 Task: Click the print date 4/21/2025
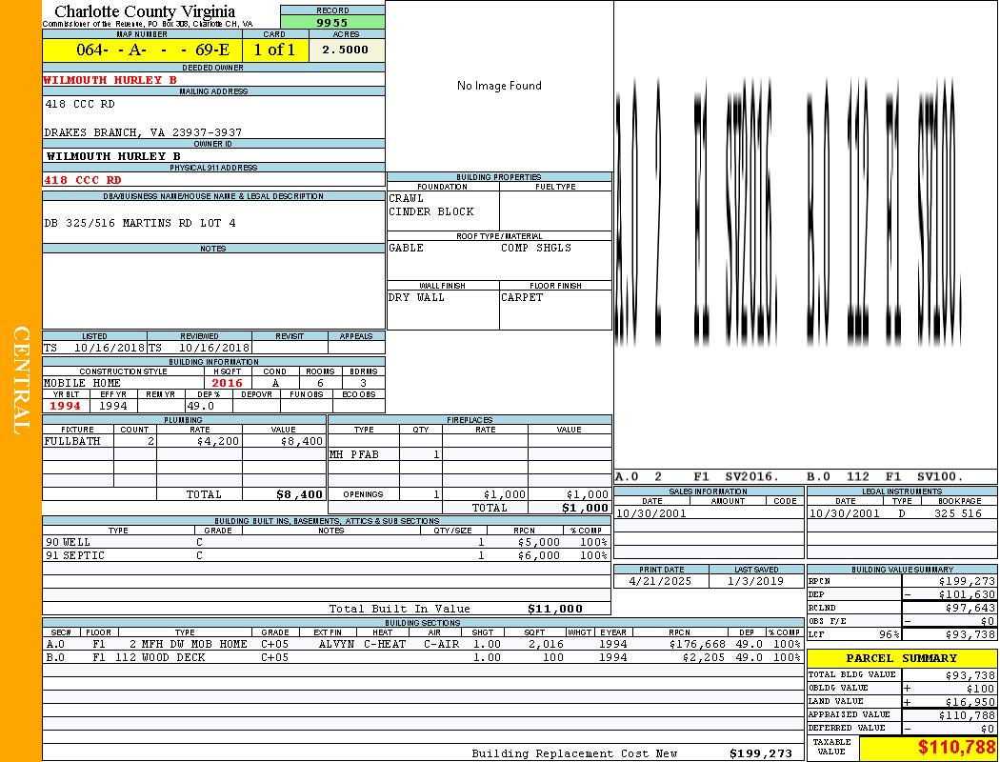(x=660, y=582)
